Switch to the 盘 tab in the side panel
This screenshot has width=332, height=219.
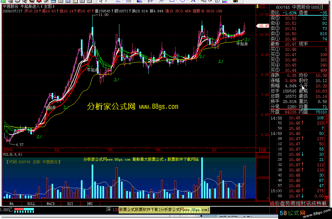pyautogui.click(x=282, y=204)
